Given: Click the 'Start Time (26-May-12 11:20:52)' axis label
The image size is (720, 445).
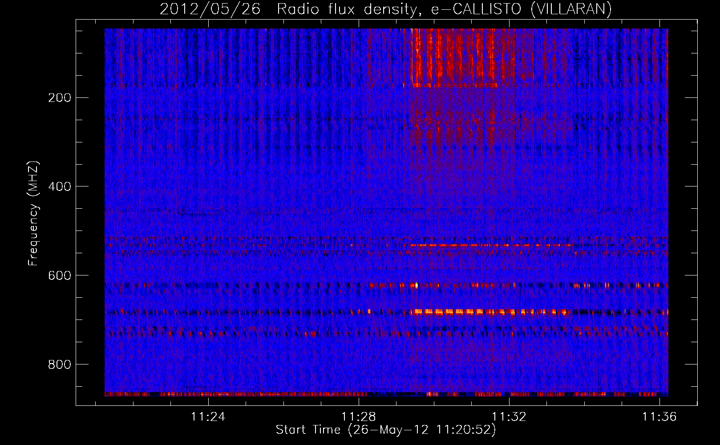Looking at the screenshot, I should [x=386, y=430].
